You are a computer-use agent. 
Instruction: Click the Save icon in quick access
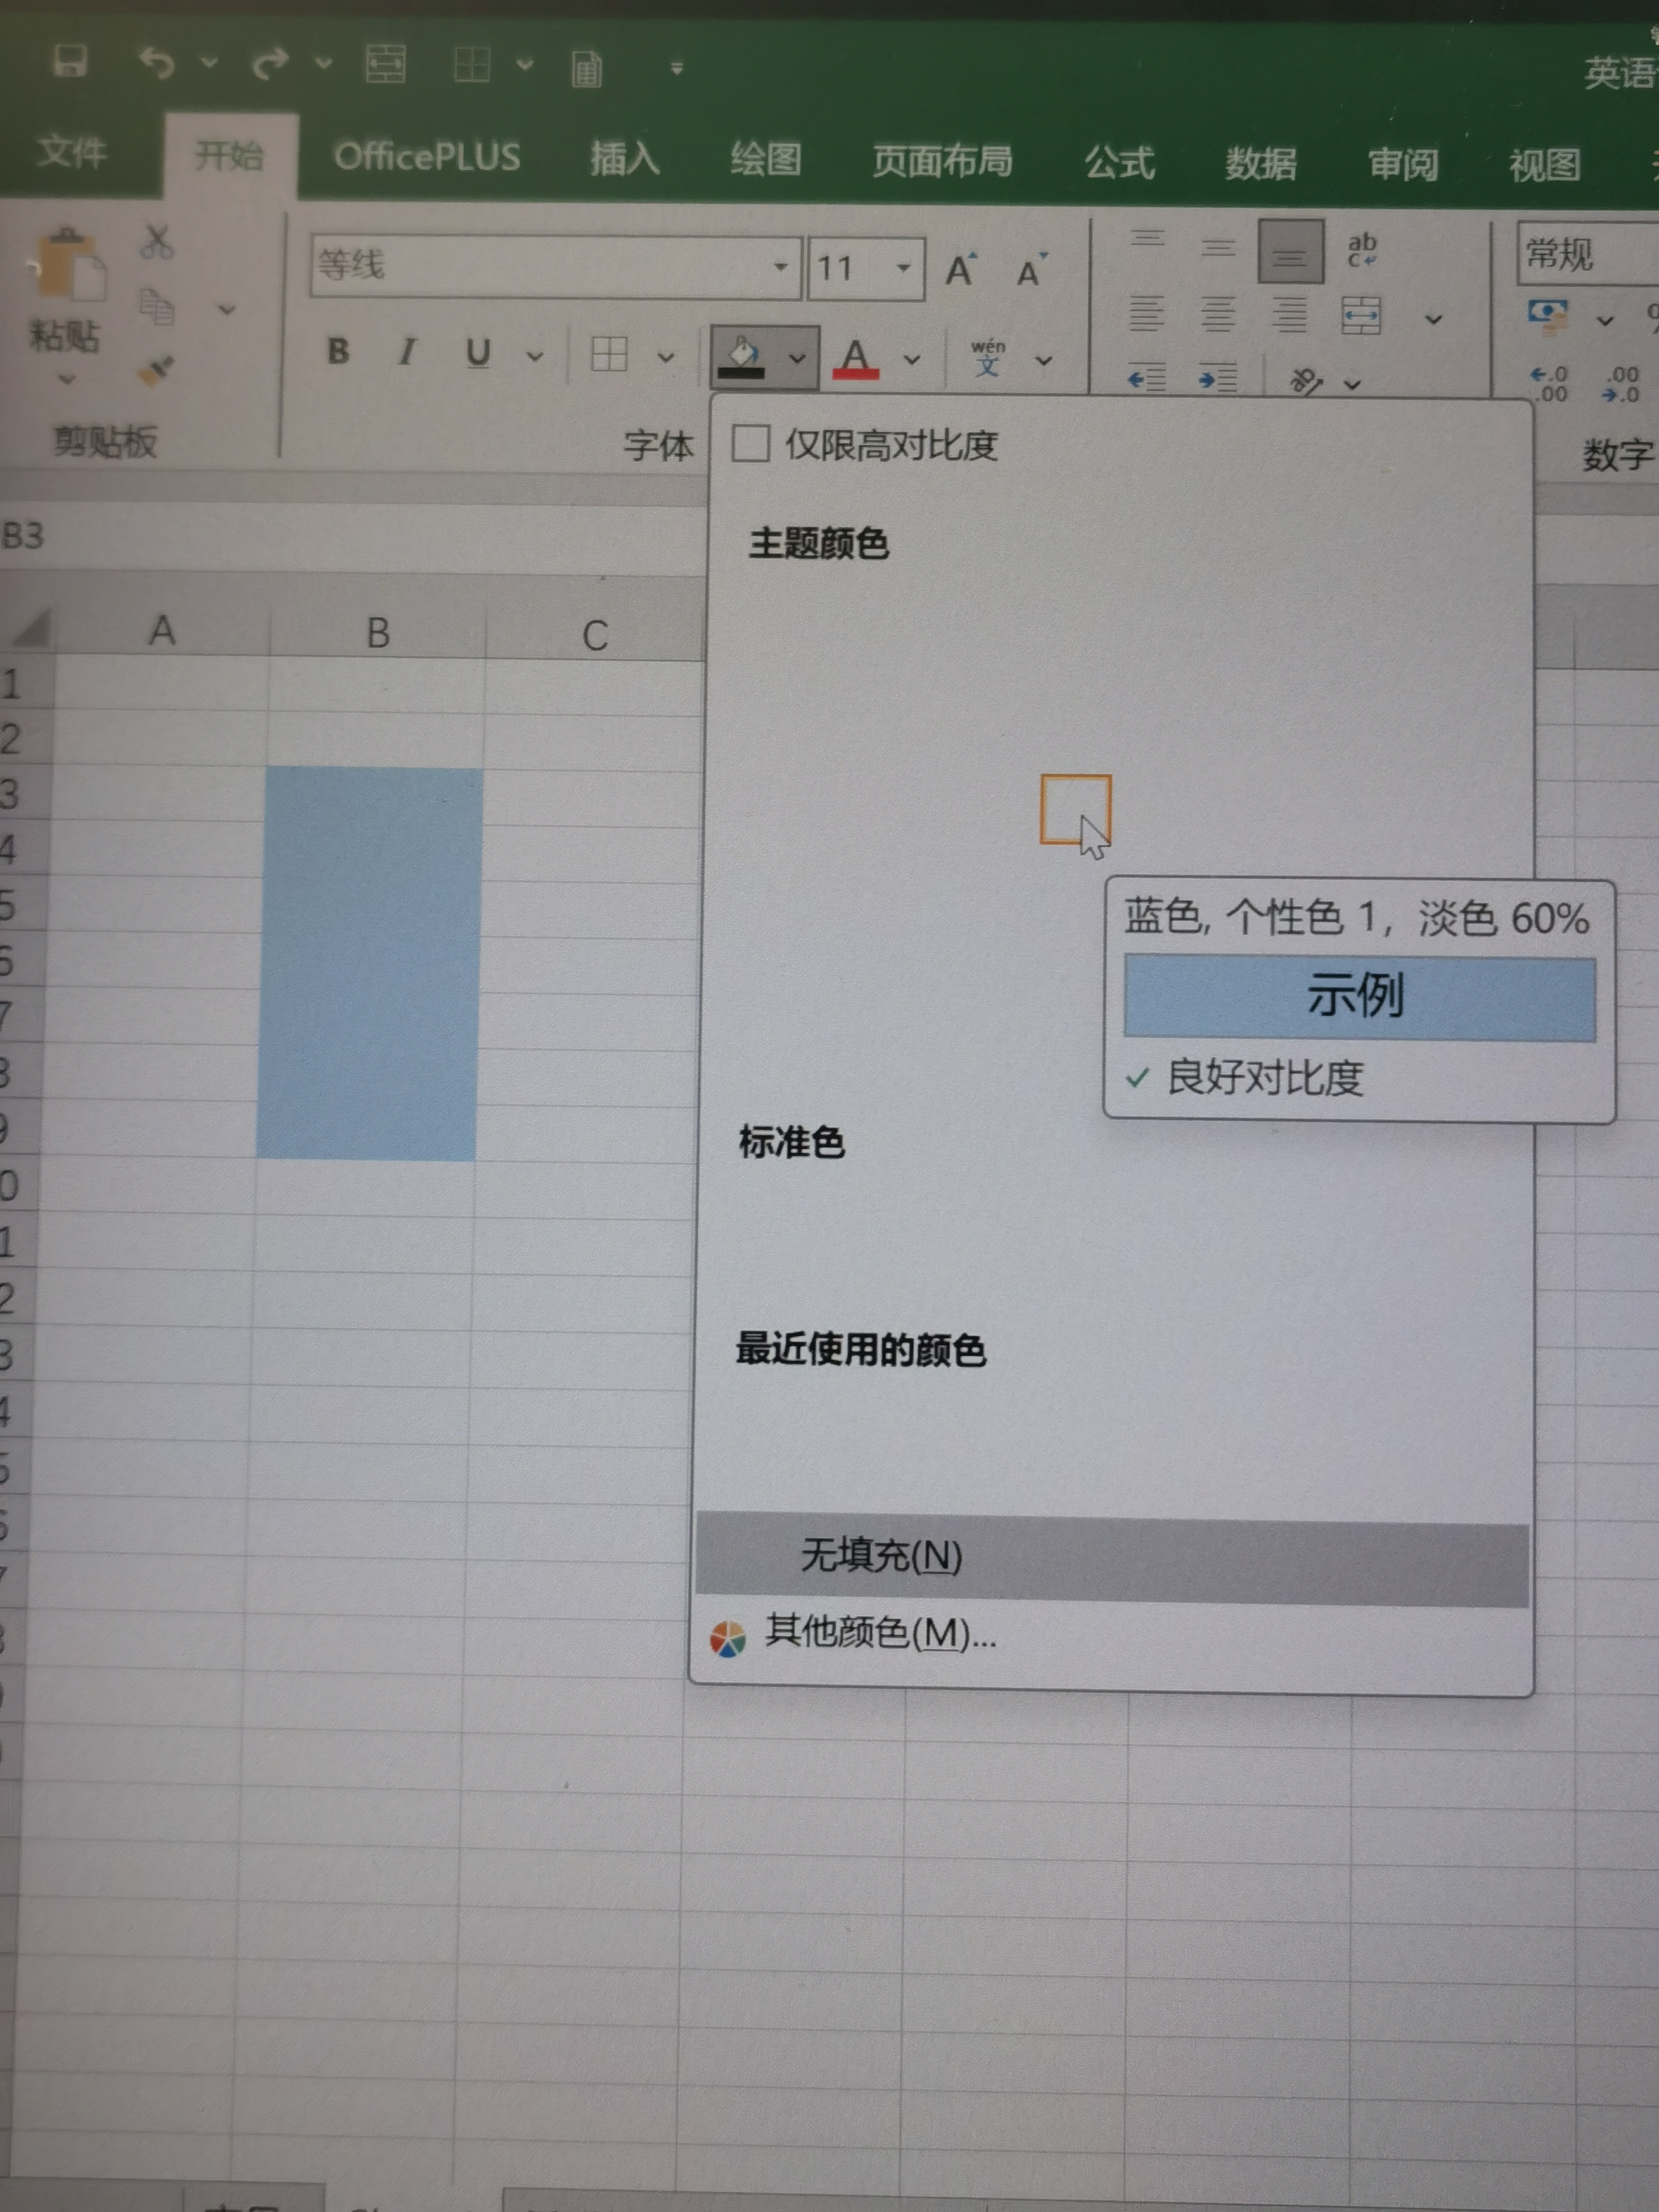coord(70,62)
